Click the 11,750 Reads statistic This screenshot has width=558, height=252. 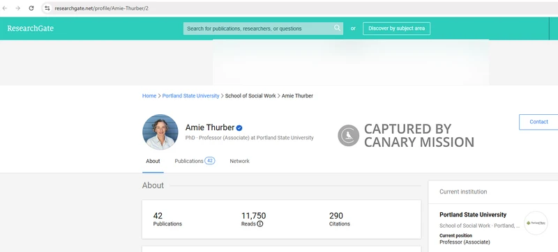(x=253, y=219)
